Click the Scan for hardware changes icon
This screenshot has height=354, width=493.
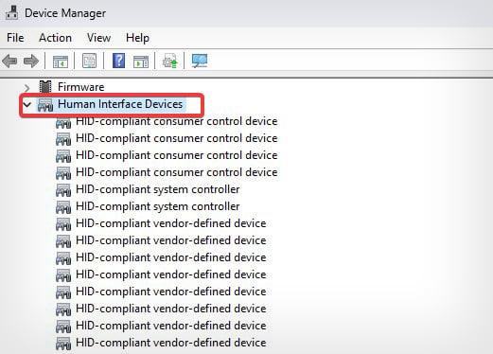pyautogui.click(x=200, y=61)
